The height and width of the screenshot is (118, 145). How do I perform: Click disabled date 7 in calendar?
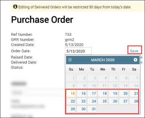pyautogui.click(x=134, y=78)
